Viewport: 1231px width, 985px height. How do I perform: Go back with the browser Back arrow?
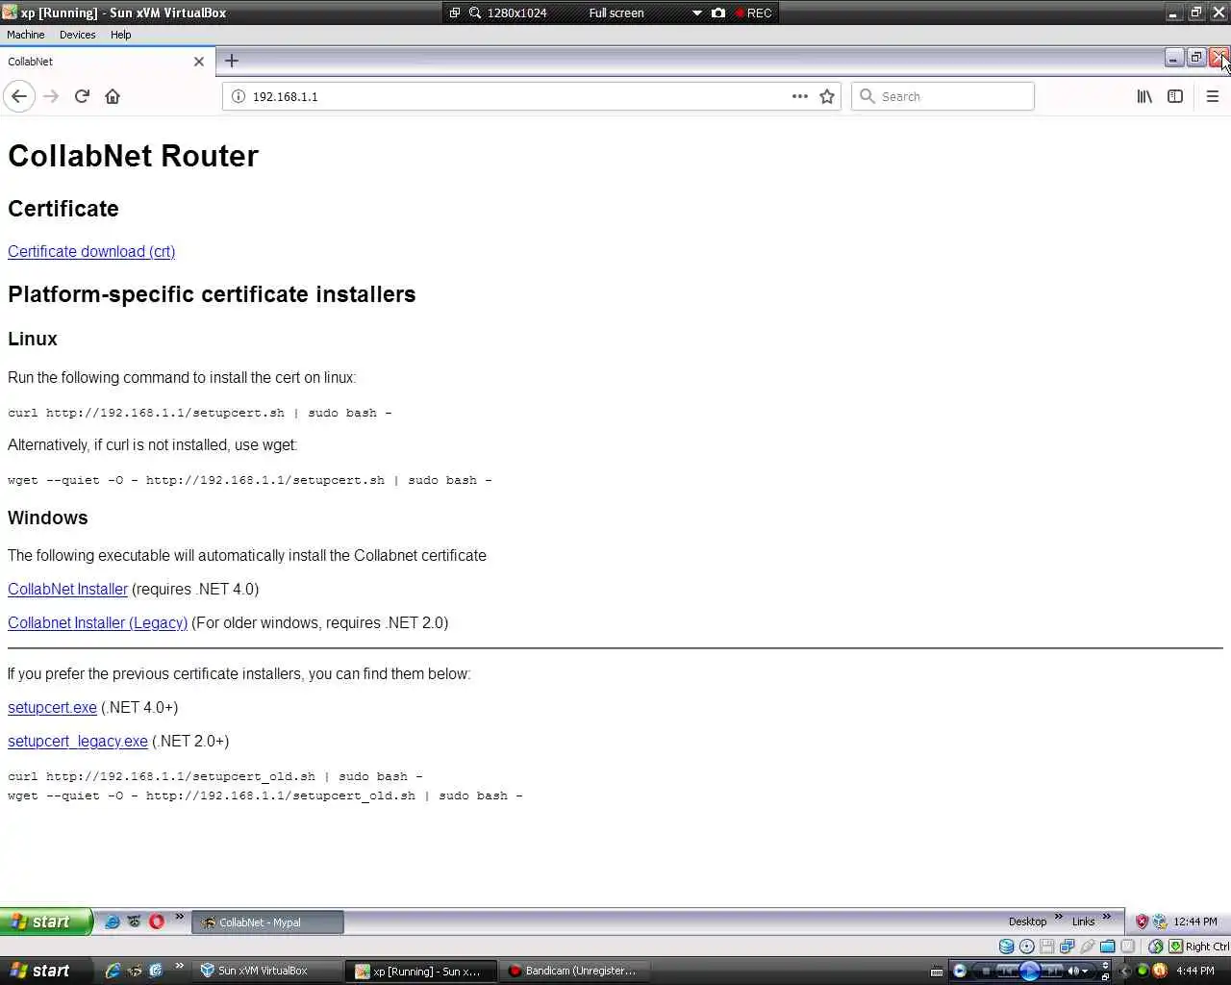[x=19, y=96]
